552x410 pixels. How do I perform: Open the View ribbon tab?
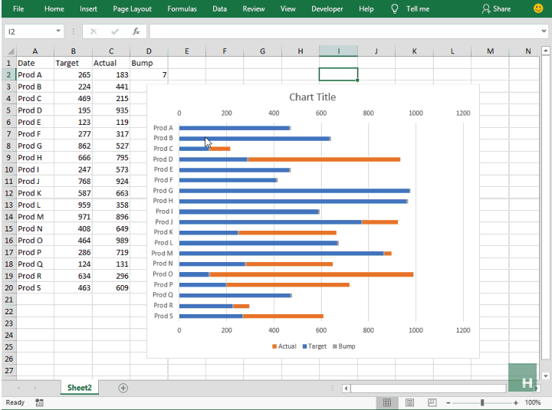click(288, 8)
